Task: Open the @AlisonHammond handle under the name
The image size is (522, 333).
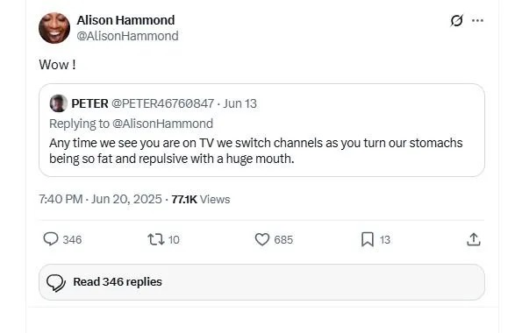Action: tap(127, 36)
